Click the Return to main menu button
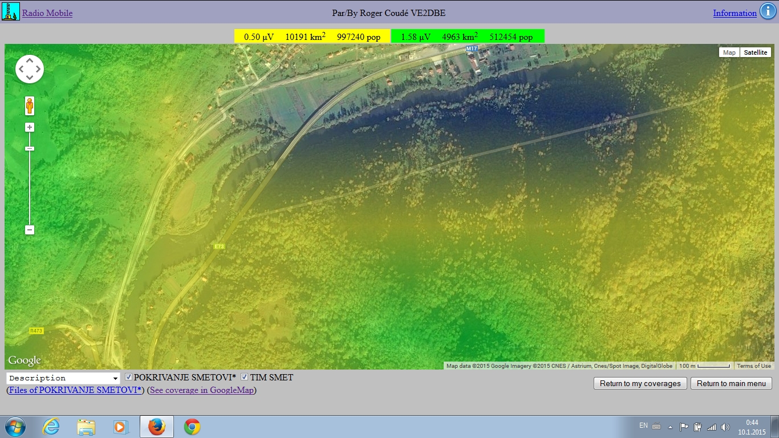 tap(731, 383)
